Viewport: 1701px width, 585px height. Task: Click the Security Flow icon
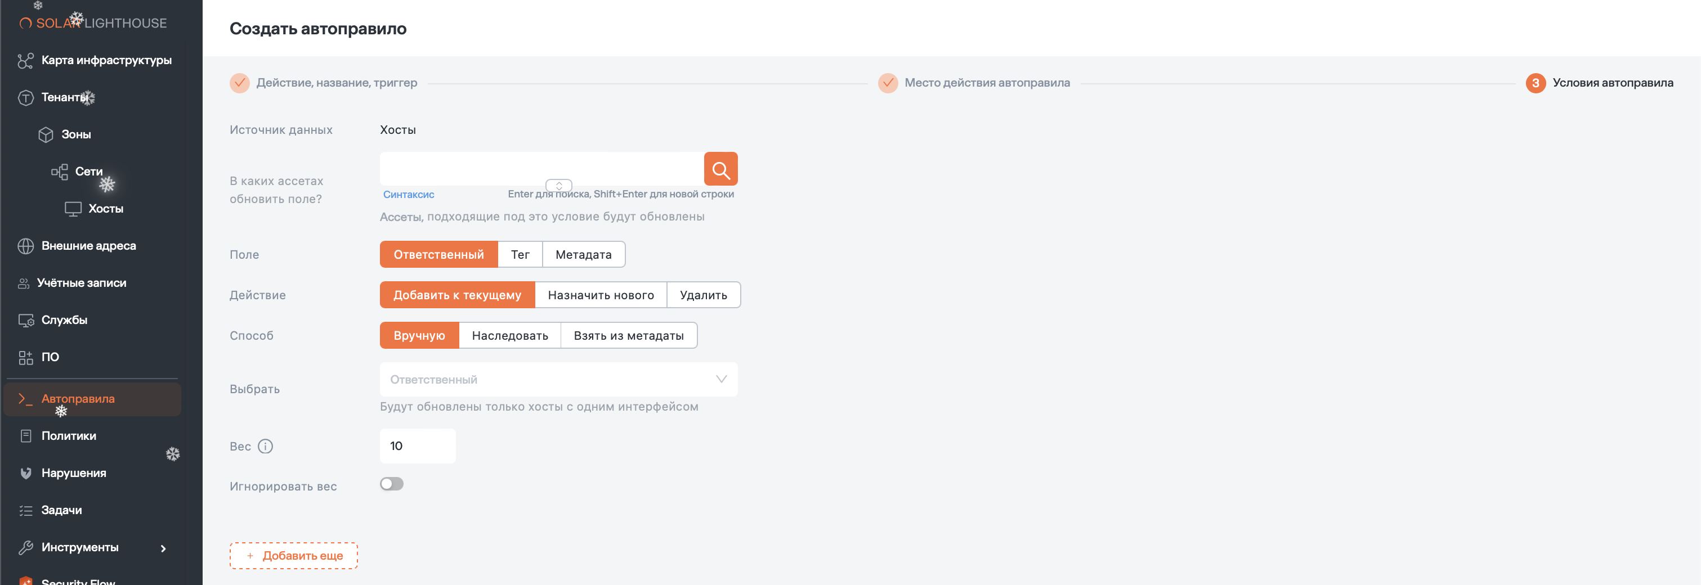click(26, 581)
